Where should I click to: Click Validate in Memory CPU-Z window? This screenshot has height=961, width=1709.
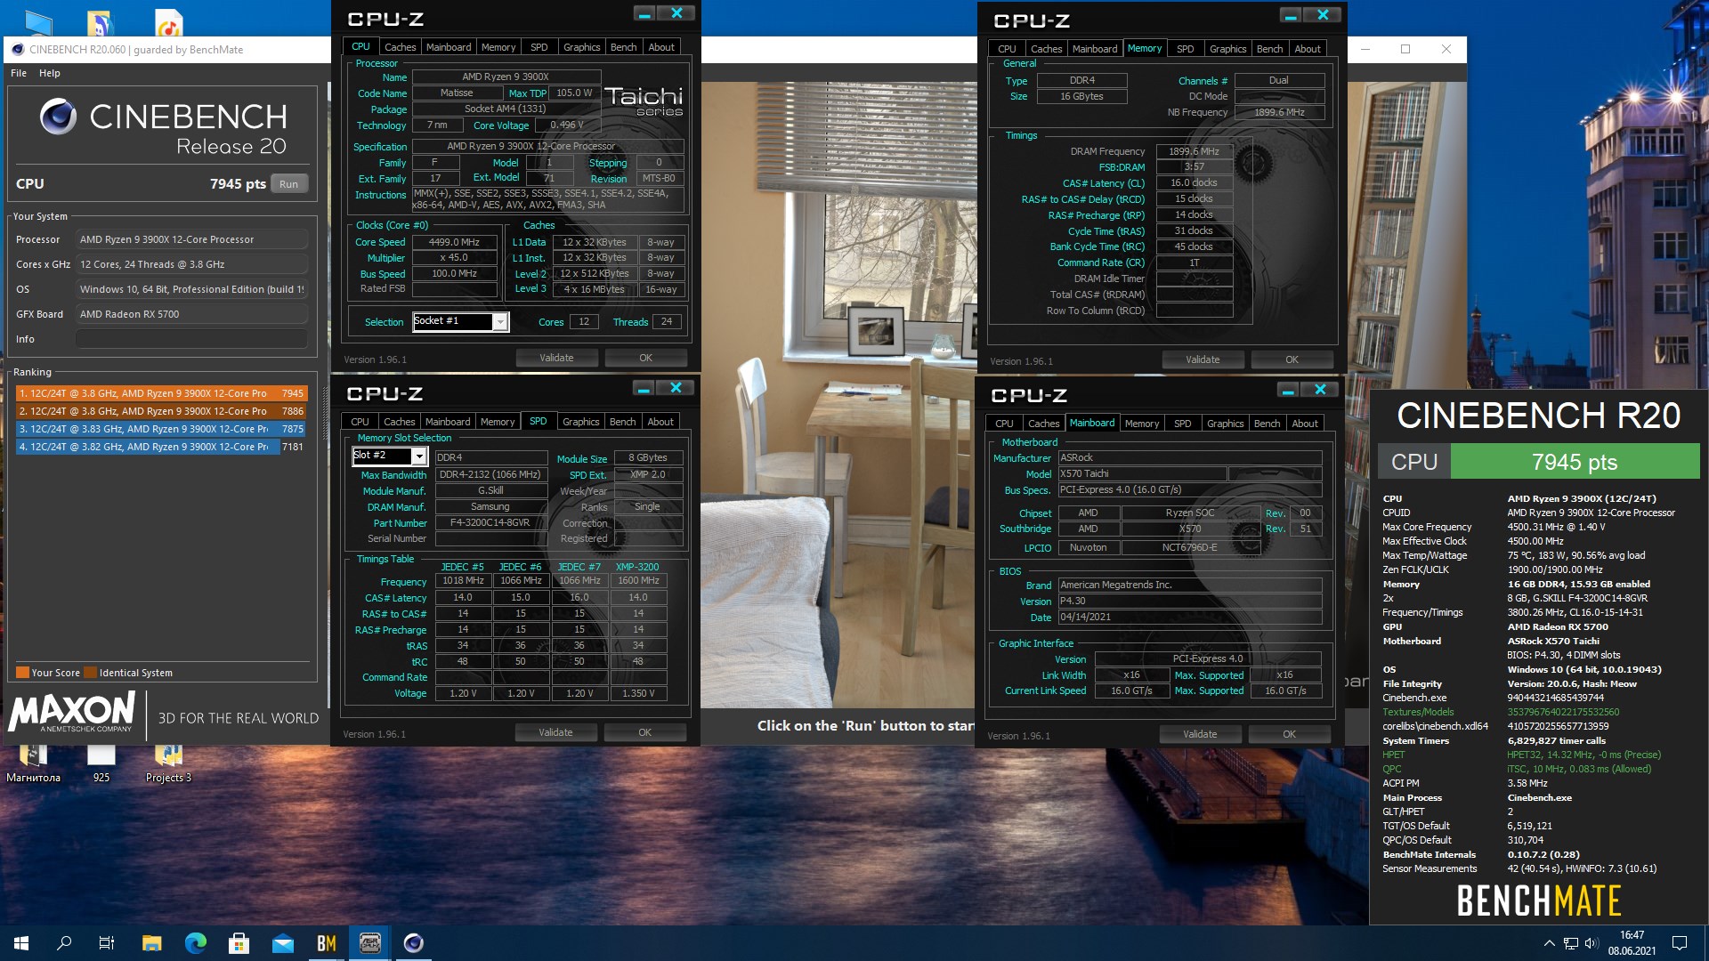(1203, 359)
